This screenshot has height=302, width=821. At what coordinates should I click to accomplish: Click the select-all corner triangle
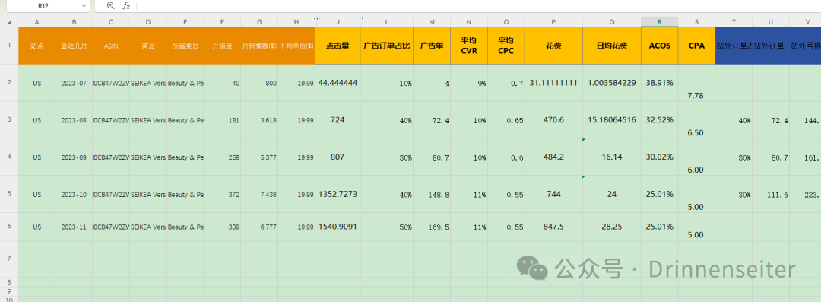pyautogui.click(x=9, y=21)
